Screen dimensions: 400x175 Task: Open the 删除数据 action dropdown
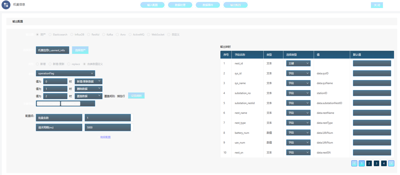[89, 89]
